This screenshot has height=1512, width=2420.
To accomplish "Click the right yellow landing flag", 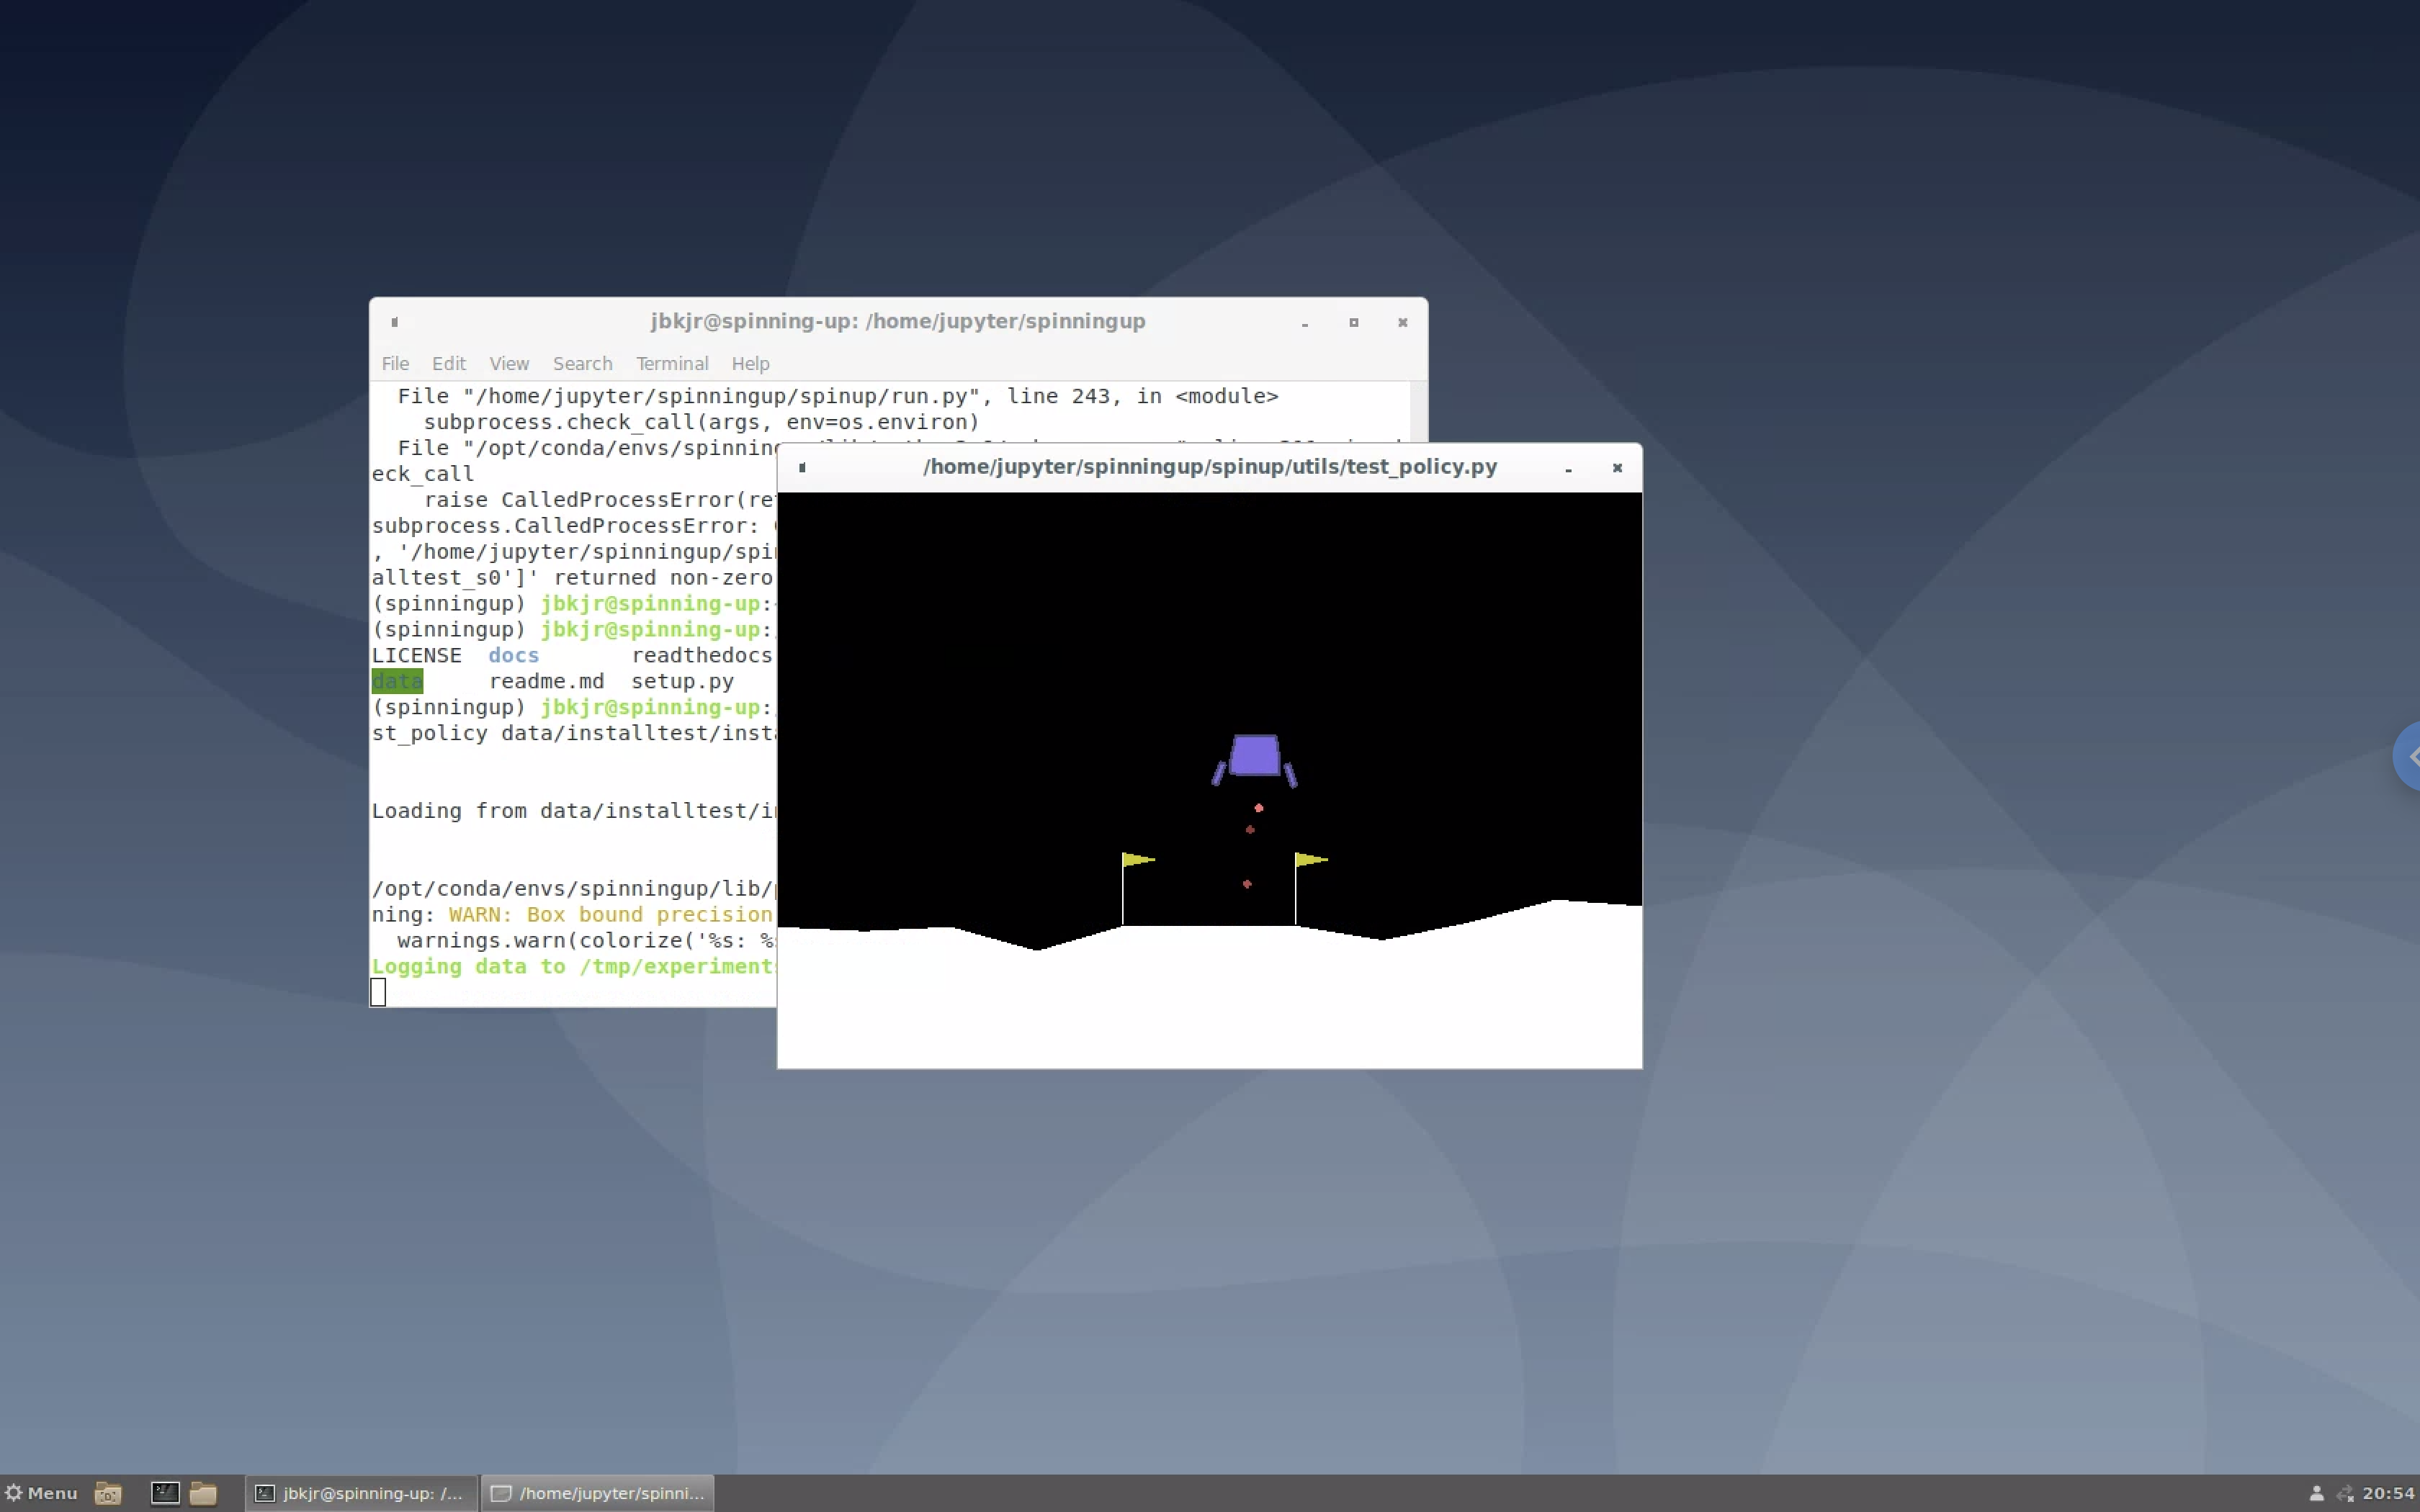I will [1311, 859].
